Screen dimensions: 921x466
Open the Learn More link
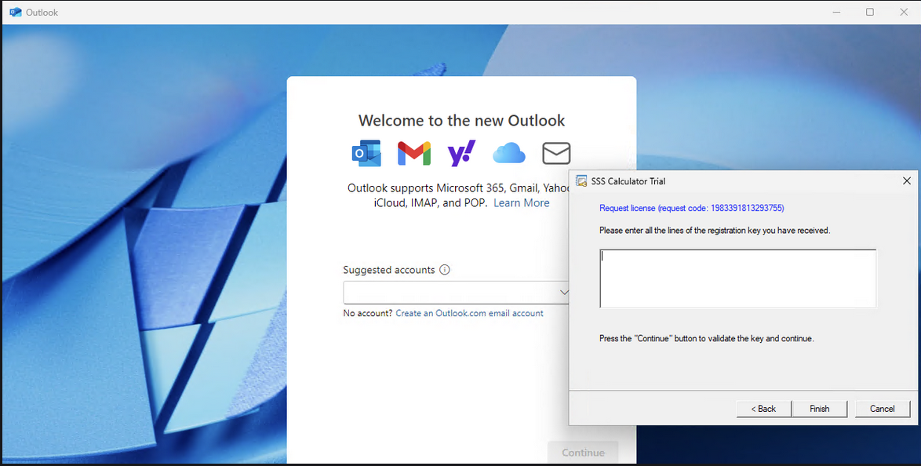click(x=521, y=202)
